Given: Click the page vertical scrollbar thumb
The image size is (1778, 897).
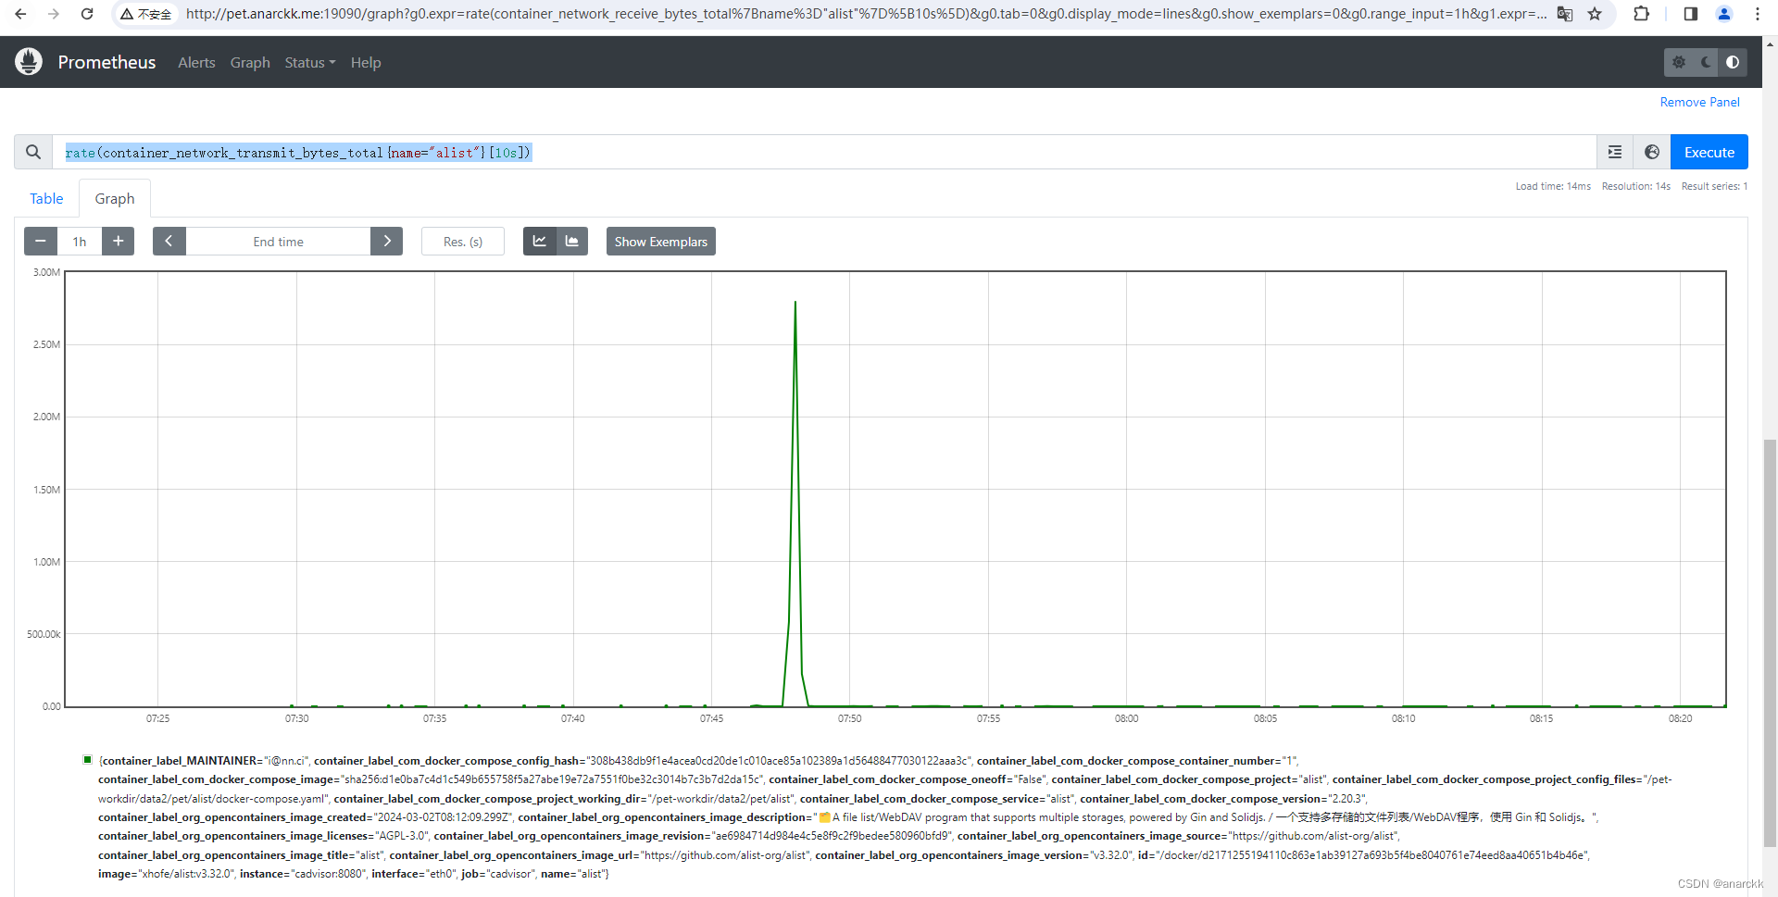Looking at the screenshot, I should [1771, 643].
